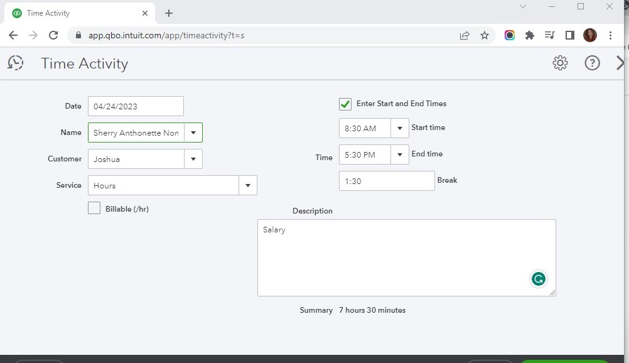The height and width of the screenshot is (363, 629).
Task: Open the Start time dropdown
Action: coord(400,128)
